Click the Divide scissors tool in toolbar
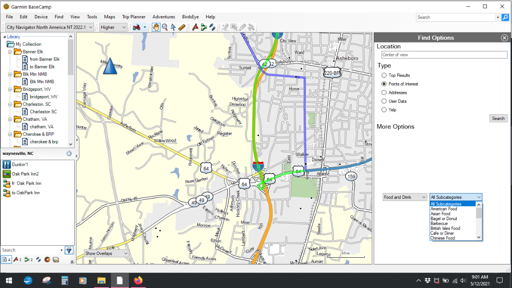The width and height of the screenshot is (512, 288). (251, 27)
